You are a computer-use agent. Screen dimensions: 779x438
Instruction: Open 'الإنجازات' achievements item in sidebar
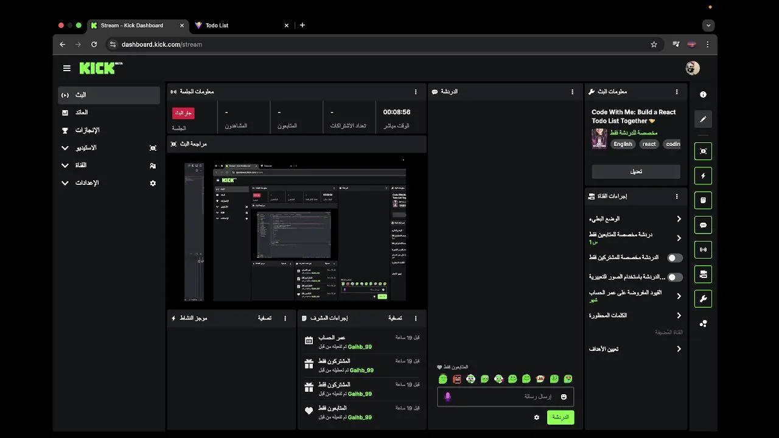click(109, 130)
